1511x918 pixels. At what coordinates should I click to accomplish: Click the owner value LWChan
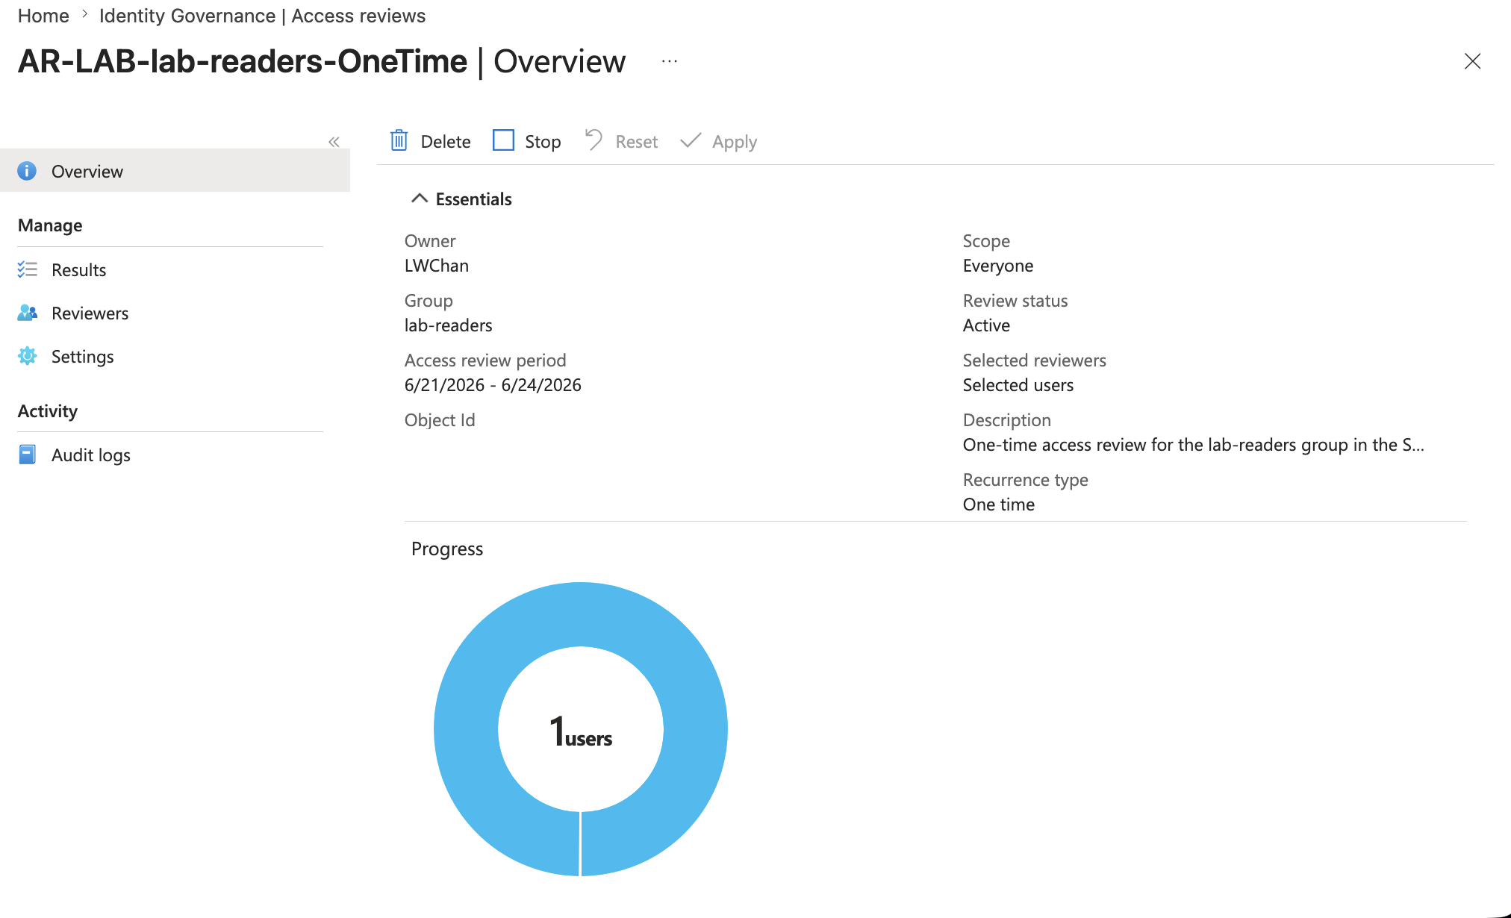tap(437, 266)
